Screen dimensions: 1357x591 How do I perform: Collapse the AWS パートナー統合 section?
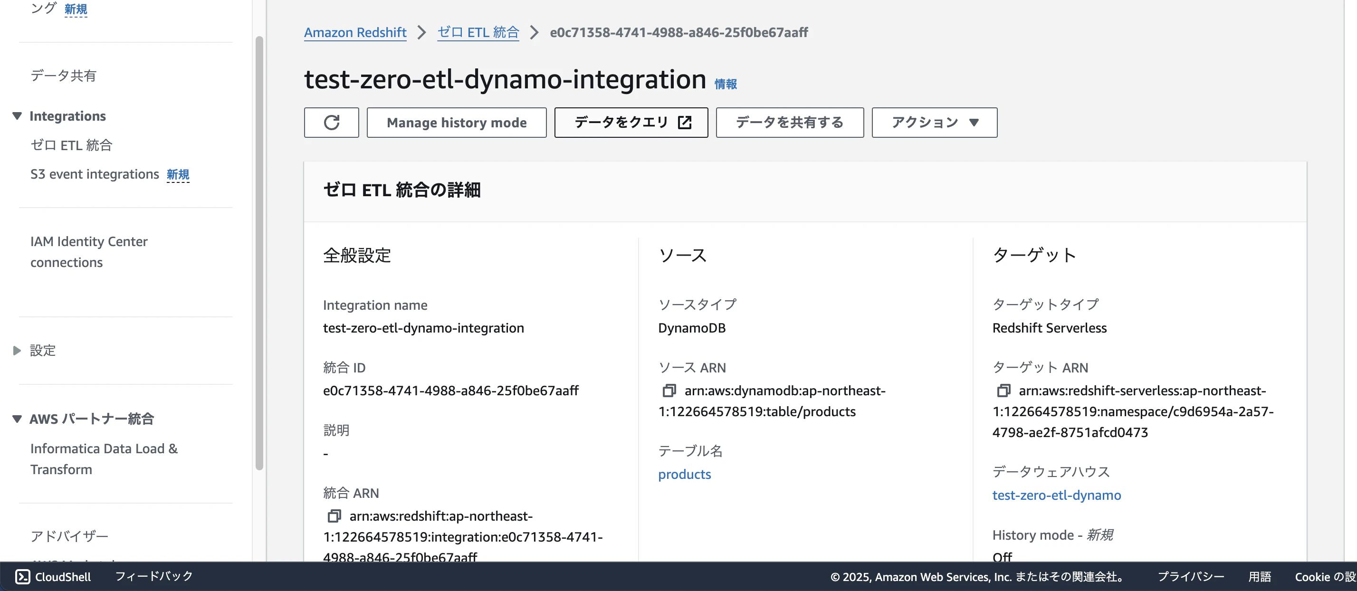[16, 418]
